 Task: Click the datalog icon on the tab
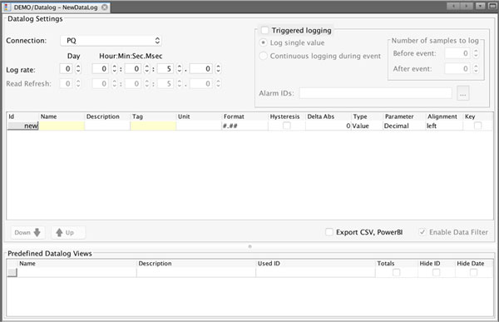[x=7, y=7]
